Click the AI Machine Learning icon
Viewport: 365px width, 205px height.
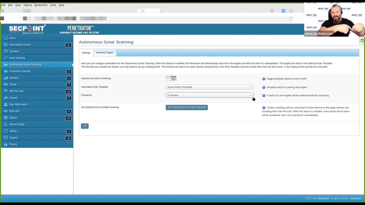(6, 71)
